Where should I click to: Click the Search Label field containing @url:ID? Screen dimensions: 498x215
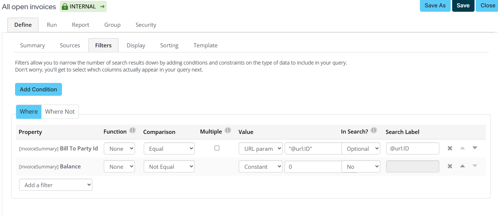413,149
